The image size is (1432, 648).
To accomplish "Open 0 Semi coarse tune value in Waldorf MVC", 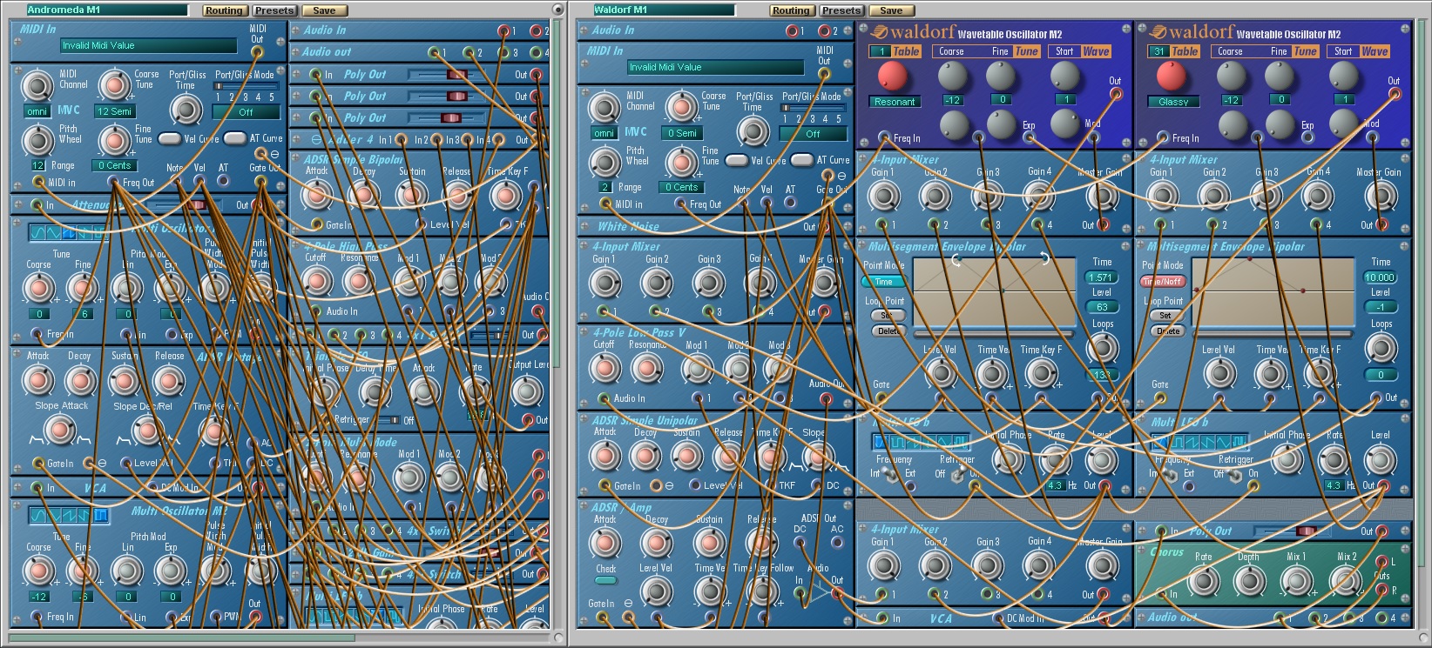I will point(682,133).
